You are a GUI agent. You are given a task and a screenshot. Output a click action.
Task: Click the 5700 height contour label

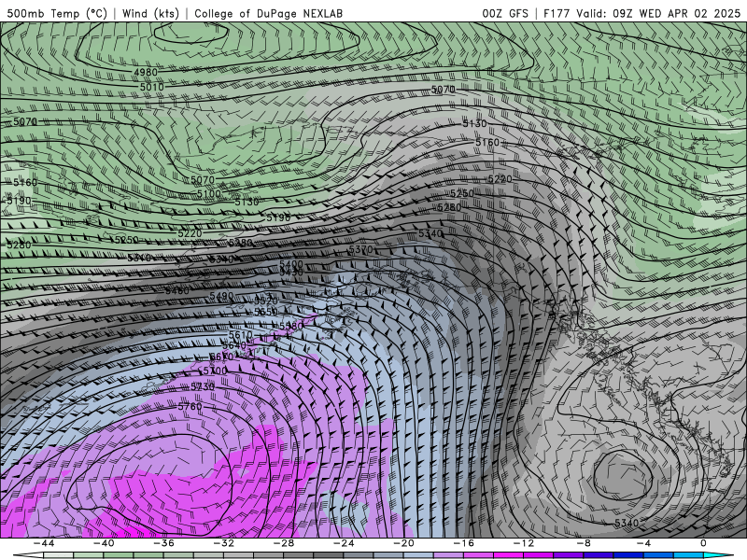pyautogui.click(x=215, y=371)
